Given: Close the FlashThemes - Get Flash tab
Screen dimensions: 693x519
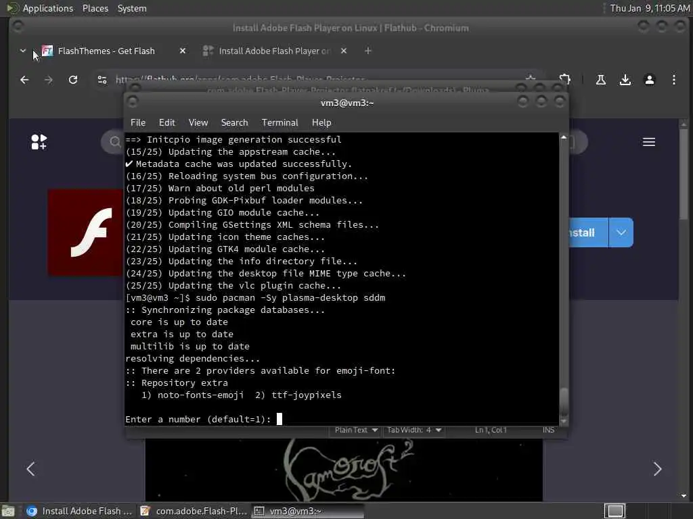Looking at the screenshot, I should point(183,51).
